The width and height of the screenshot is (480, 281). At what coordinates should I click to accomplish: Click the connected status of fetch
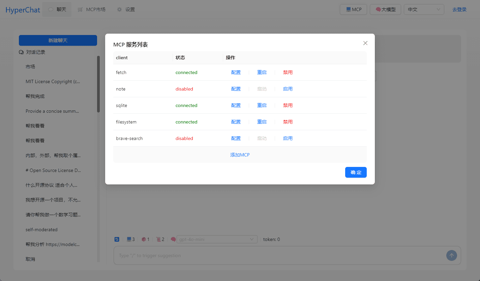pos(186,72)
